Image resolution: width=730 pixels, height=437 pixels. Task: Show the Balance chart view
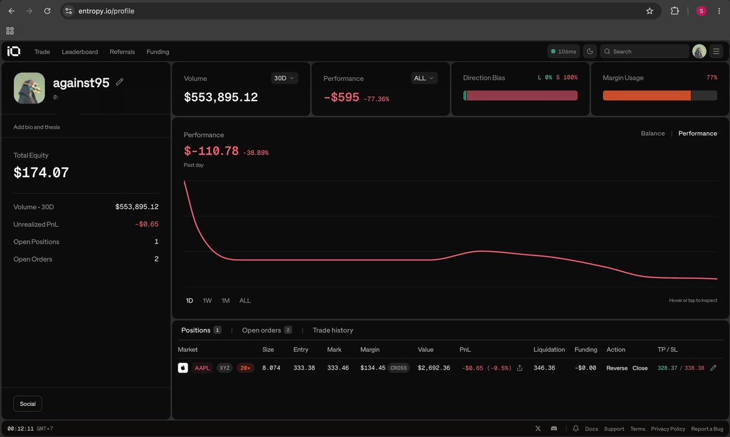[x=653, y=133]
